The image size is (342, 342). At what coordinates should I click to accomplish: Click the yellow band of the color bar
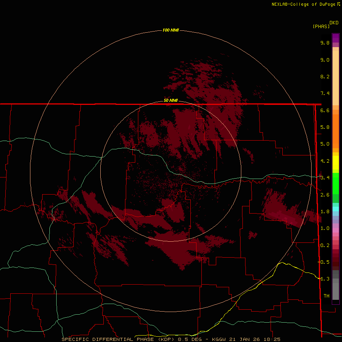click(336, 163)
